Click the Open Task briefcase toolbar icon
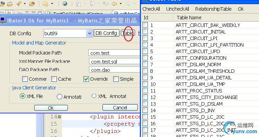 pyautogui.click(x=10, y=3)
